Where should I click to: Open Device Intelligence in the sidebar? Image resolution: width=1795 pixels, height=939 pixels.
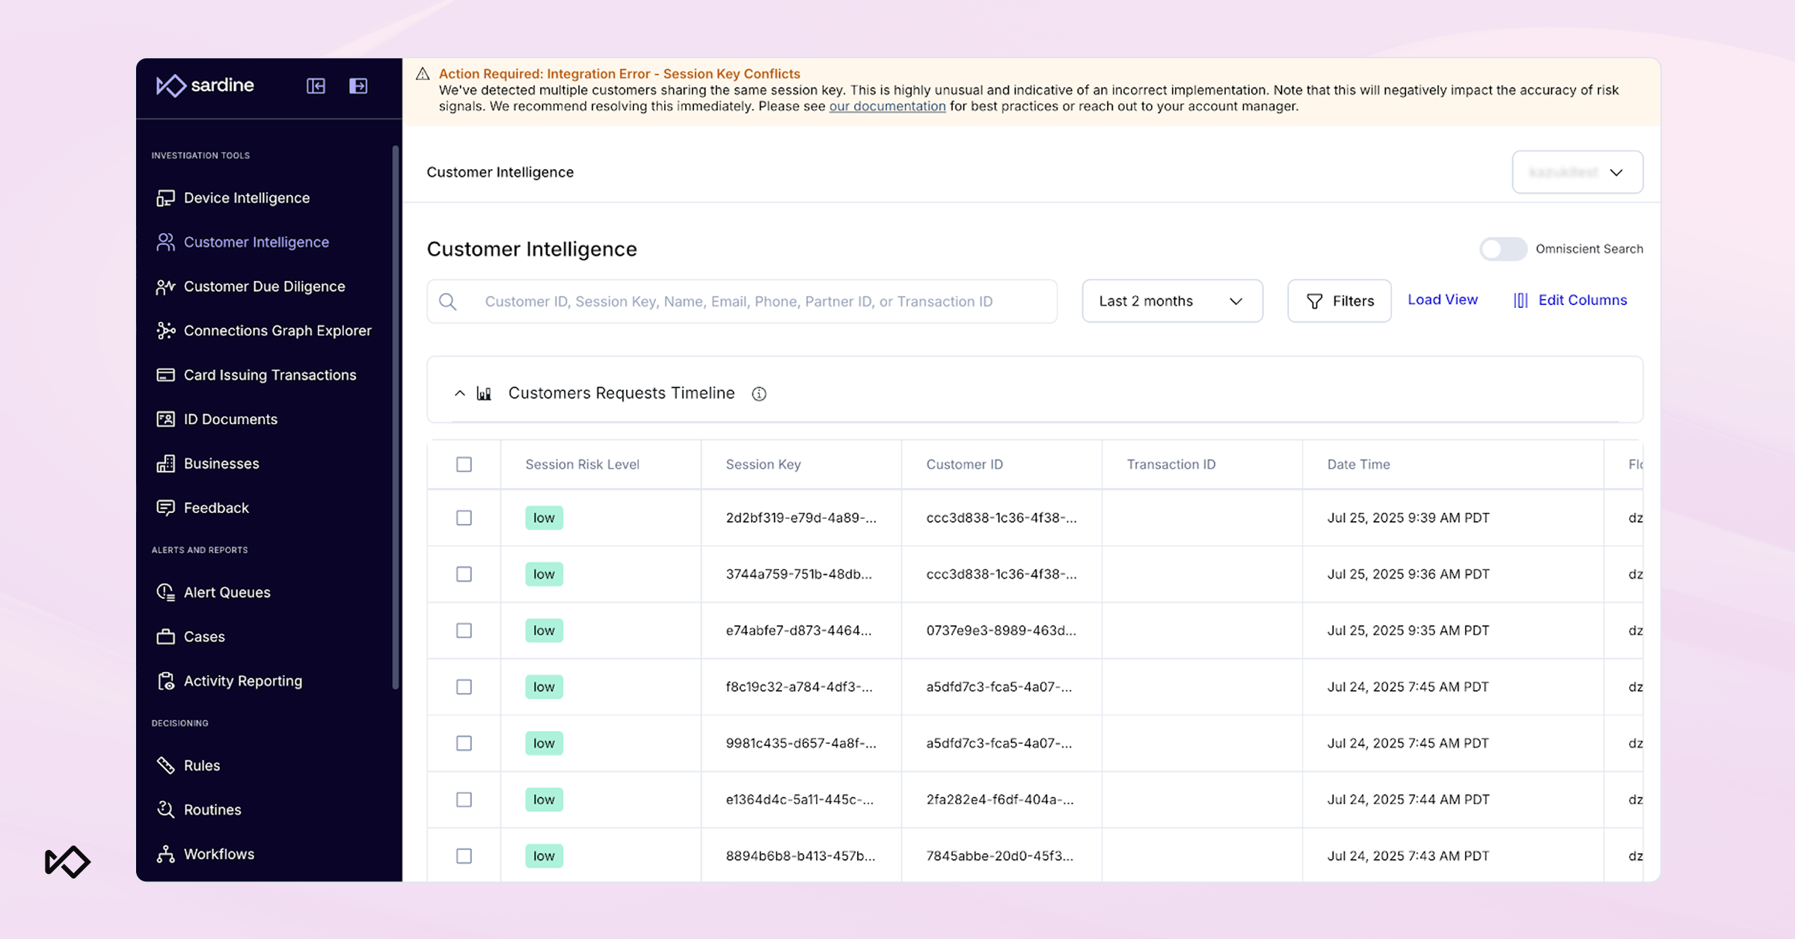(247, 198)
